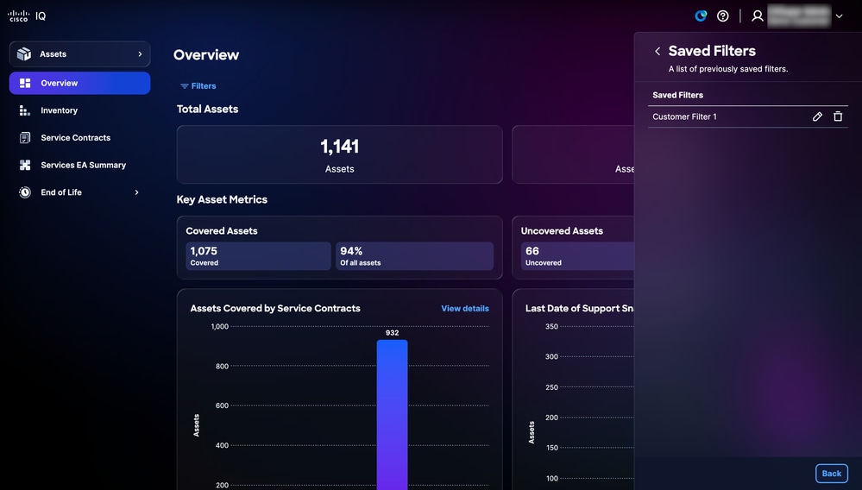Click the Back button

click(831, 474)
